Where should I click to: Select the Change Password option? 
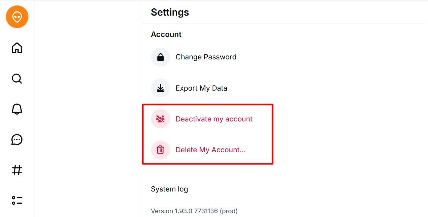click(x=206, y=57)
